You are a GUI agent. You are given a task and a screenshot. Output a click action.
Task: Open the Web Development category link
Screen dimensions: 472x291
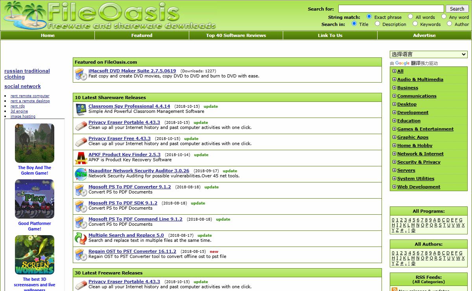click(419, 187)
